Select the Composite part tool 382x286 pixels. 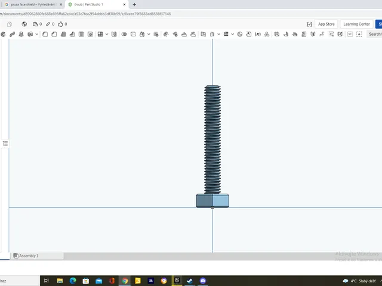[267, 35]
